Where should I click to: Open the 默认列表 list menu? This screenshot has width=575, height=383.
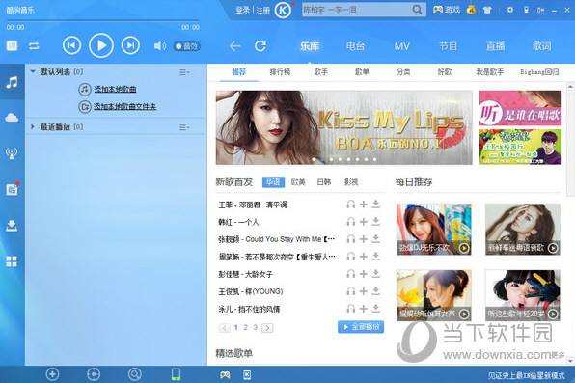coord(184,72)
